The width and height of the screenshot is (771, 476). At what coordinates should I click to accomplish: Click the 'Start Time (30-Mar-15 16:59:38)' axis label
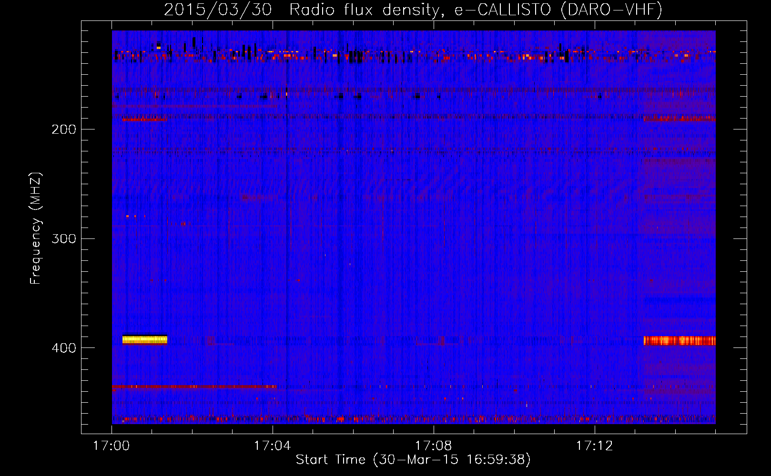point(413,460)
